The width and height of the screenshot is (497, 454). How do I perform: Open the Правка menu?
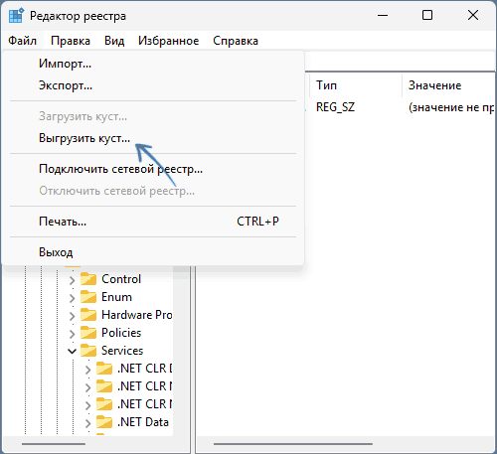point(71,41)
